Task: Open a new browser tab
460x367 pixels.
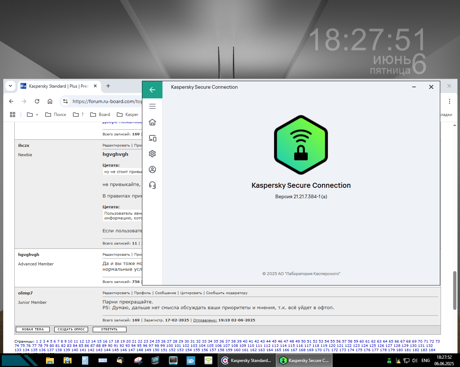Action: pos(108,86)
